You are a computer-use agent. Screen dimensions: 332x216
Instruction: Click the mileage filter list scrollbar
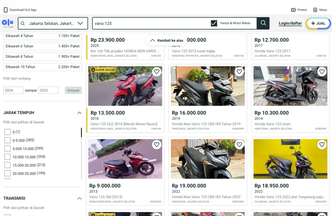point(81,132)
